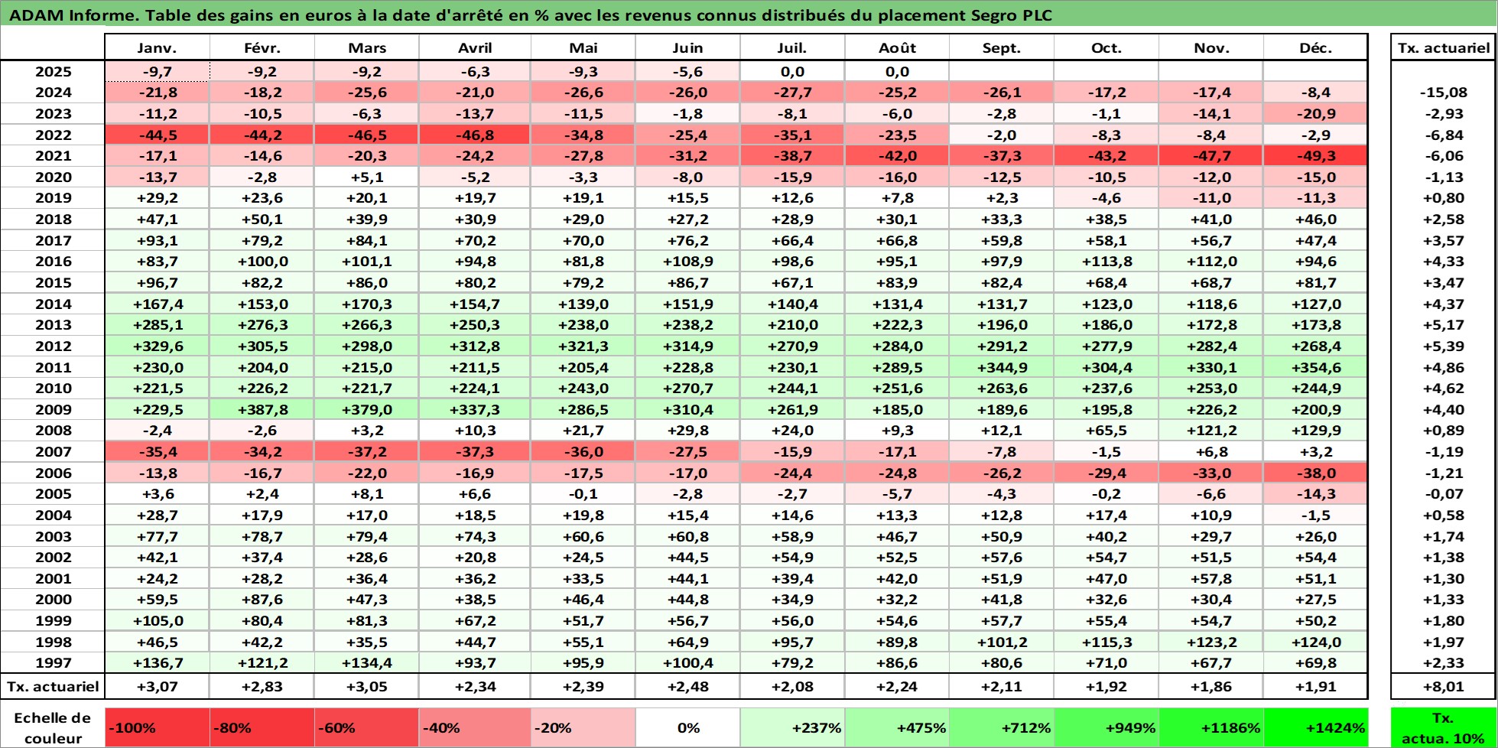Select the 'Tx. actuariel' bottom row label
The height and width of the screenshot is (748, 1498).
click(53, 687)
